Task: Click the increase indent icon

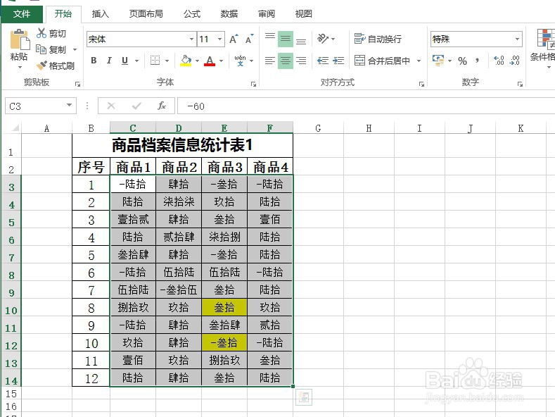Action: (x=338, y=61)
